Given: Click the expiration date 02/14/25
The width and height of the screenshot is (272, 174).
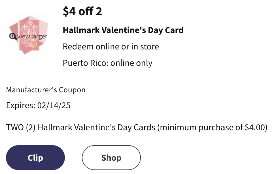Looking at the screenshot, I should (x=54, y=106).
